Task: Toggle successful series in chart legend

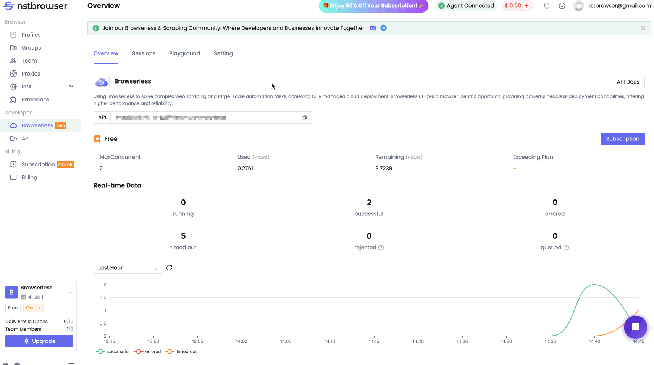Action: pos(113,352)
